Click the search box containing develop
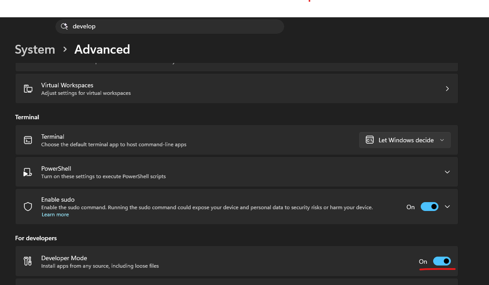This screenshot has height=285, width=489. (170, 27)
